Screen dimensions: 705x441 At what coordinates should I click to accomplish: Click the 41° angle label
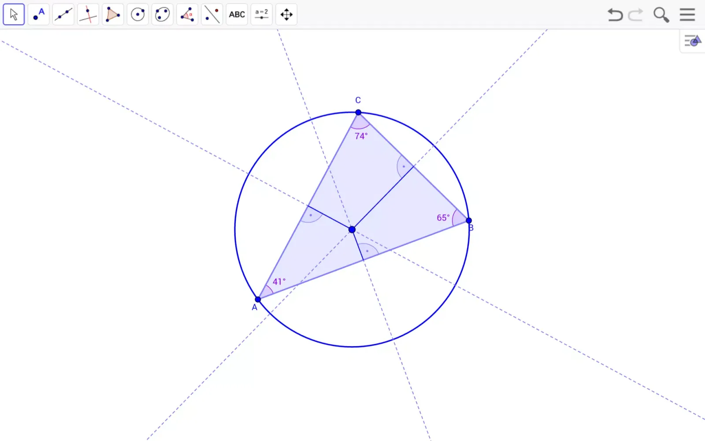pyautogui.click(x=279, y=282)
